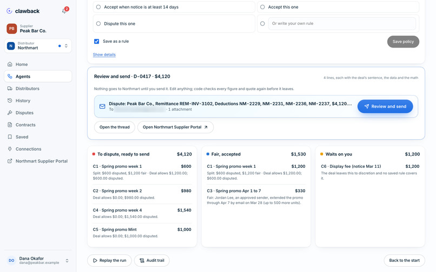Go to the Disputes page
Viewport: 436px width, 272px height.
tap(38, 113)
